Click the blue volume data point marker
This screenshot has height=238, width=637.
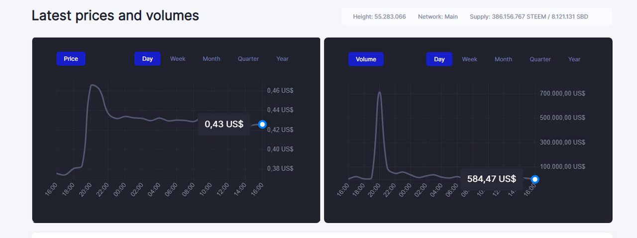click(534, 179)
